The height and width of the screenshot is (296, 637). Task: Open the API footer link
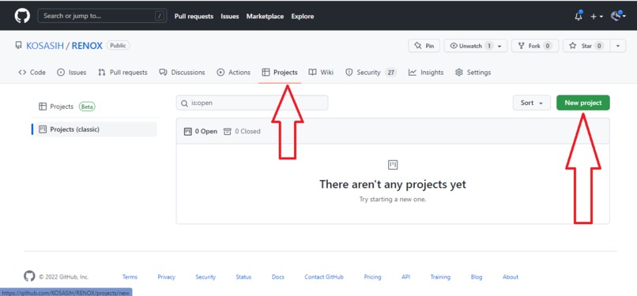tap(406, 277)
